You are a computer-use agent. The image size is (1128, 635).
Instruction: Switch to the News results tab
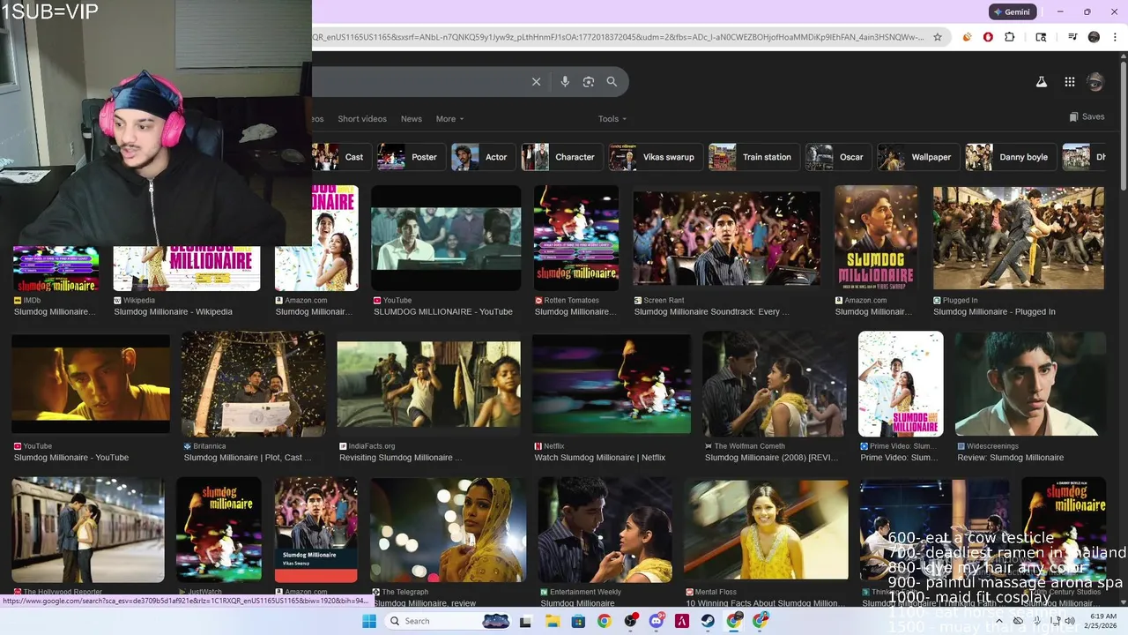pos(412,119)
